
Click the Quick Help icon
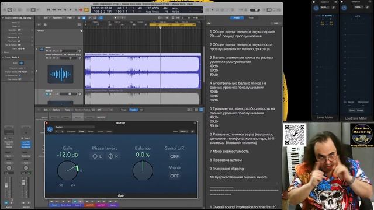tap(15, 10)
